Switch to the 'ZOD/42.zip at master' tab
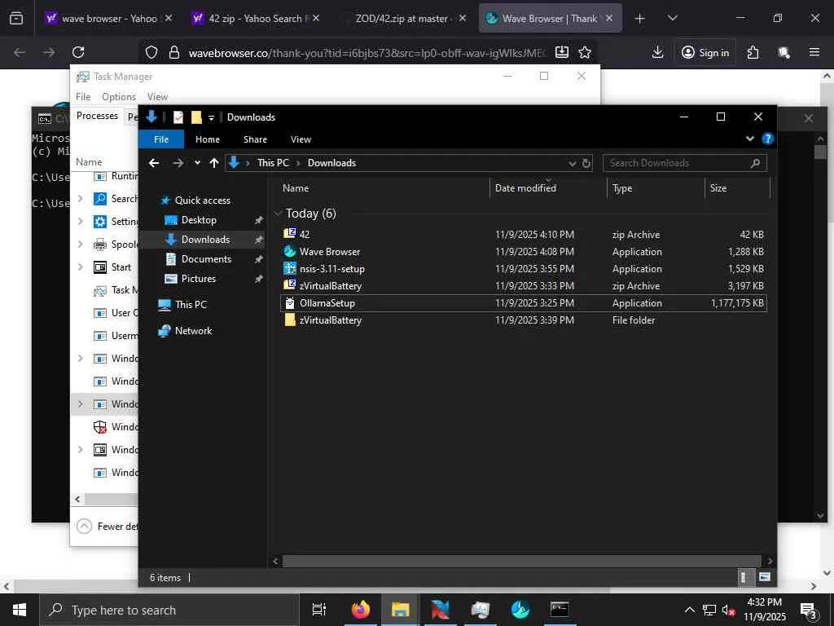Viewport: 834px width, 626px height. point(402,18)
